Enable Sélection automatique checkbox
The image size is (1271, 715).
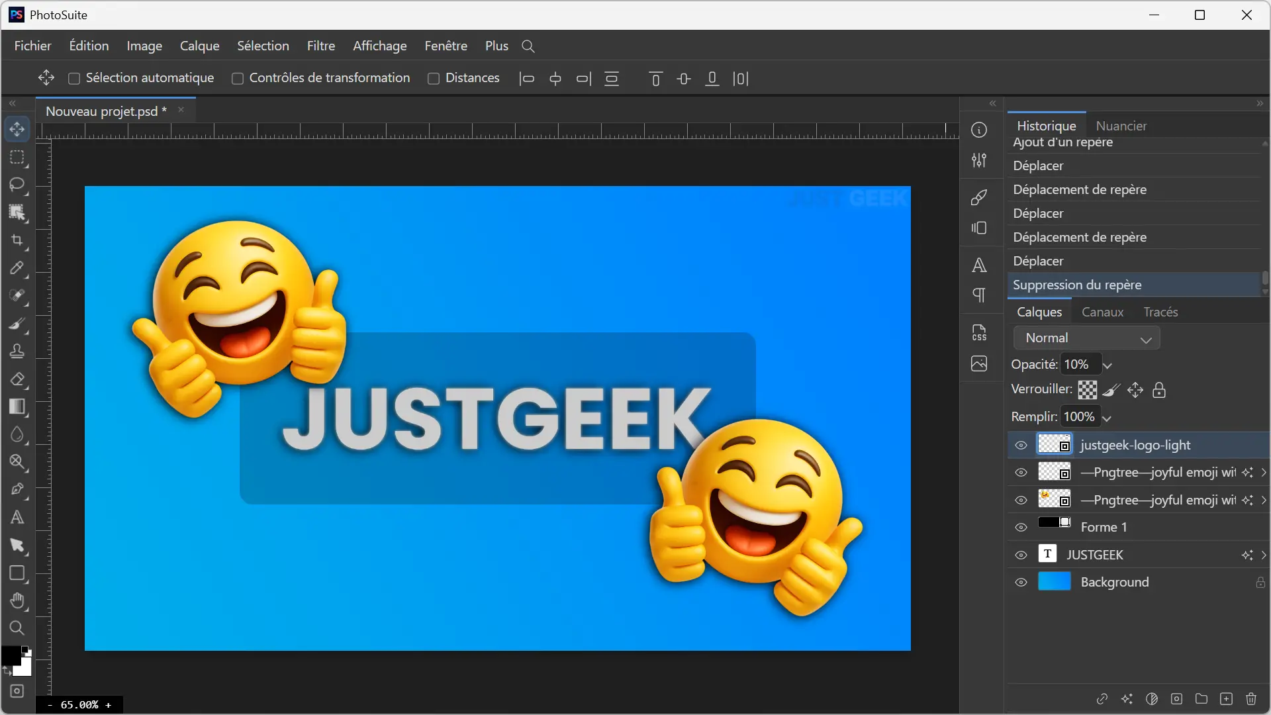pyautogui.click(x=74, y=79)
